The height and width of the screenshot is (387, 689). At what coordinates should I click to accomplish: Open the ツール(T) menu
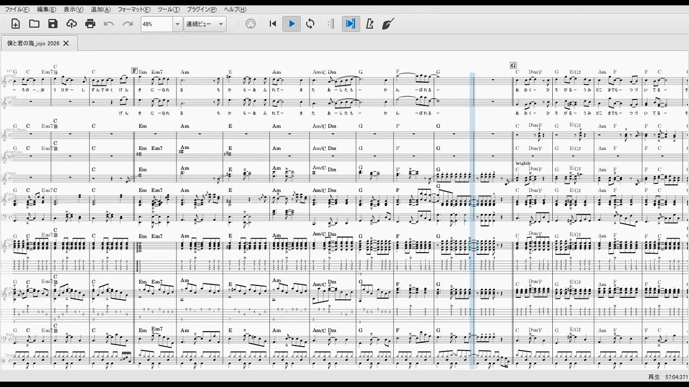point(169,10)
